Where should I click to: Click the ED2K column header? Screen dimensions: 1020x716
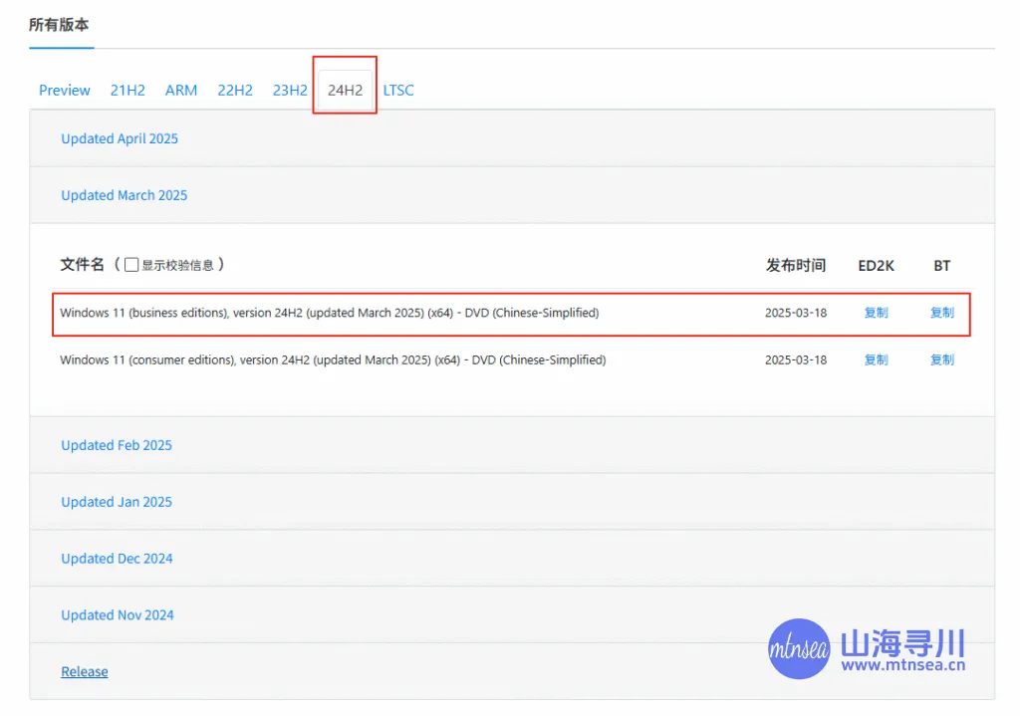point(876,266)
